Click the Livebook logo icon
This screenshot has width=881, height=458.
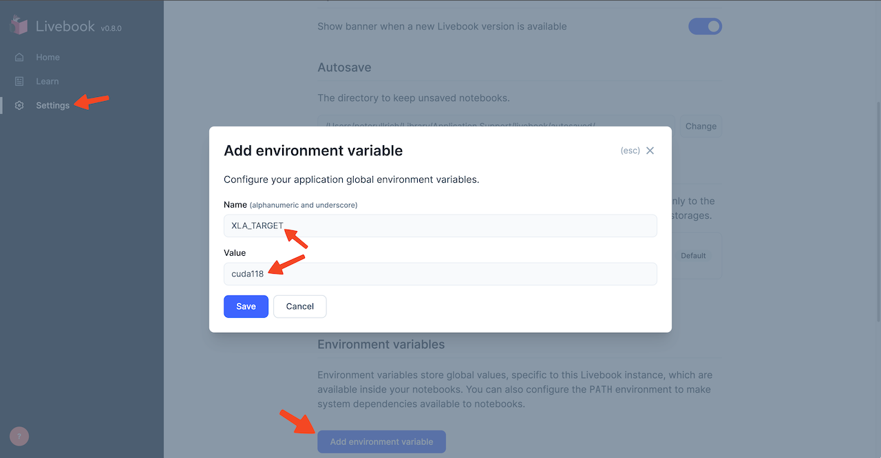[x=17, y=24]
